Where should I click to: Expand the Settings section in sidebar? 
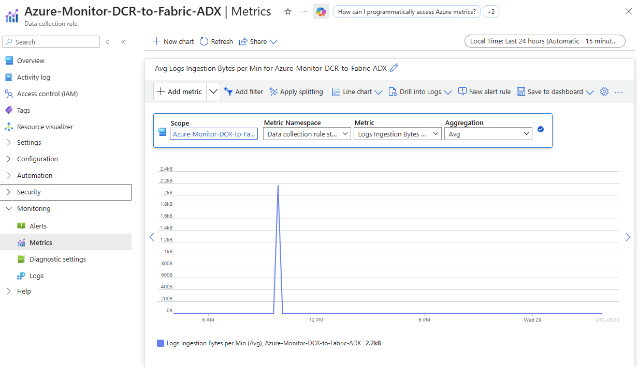point(29,143)
